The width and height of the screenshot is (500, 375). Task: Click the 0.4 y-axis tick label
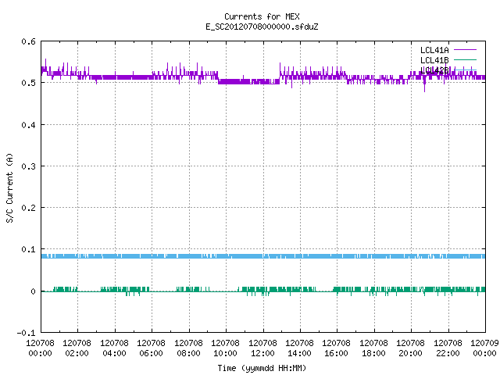29,125
